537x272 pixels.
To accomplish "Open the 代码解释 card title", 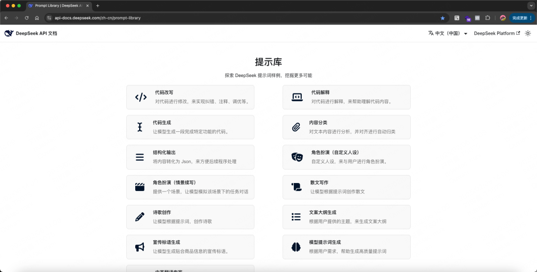I will coord(321,92).
